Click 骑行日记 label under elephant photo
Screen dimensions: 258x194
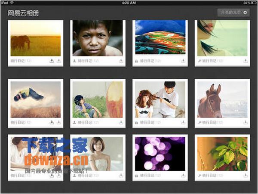18,61
